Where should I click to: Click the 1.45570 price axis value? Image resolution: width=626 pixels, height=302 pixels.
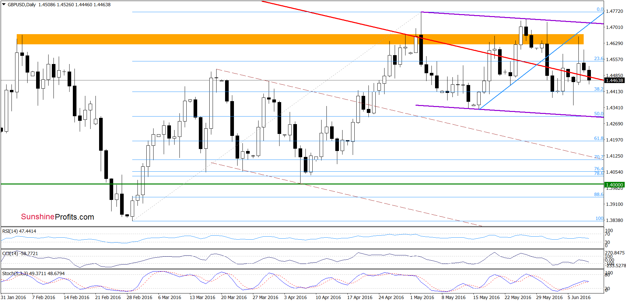614,59
